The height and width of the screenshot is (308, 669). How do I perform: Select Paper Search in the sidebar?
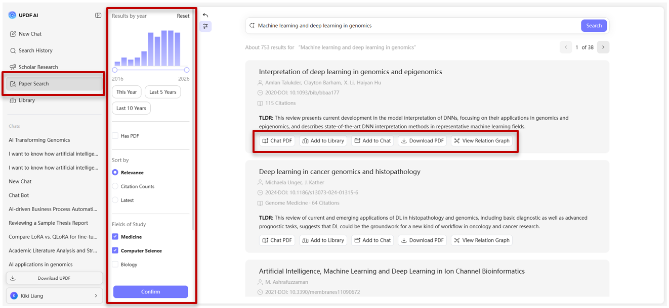(x=54, y=84)
